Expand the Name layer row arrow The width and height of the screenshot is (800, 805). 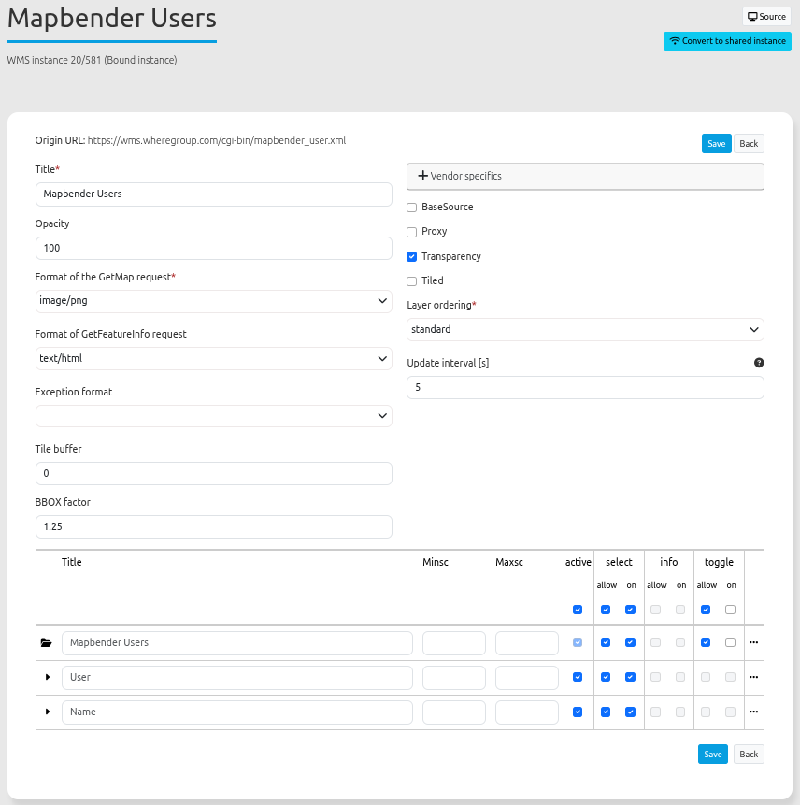[48, 712]
